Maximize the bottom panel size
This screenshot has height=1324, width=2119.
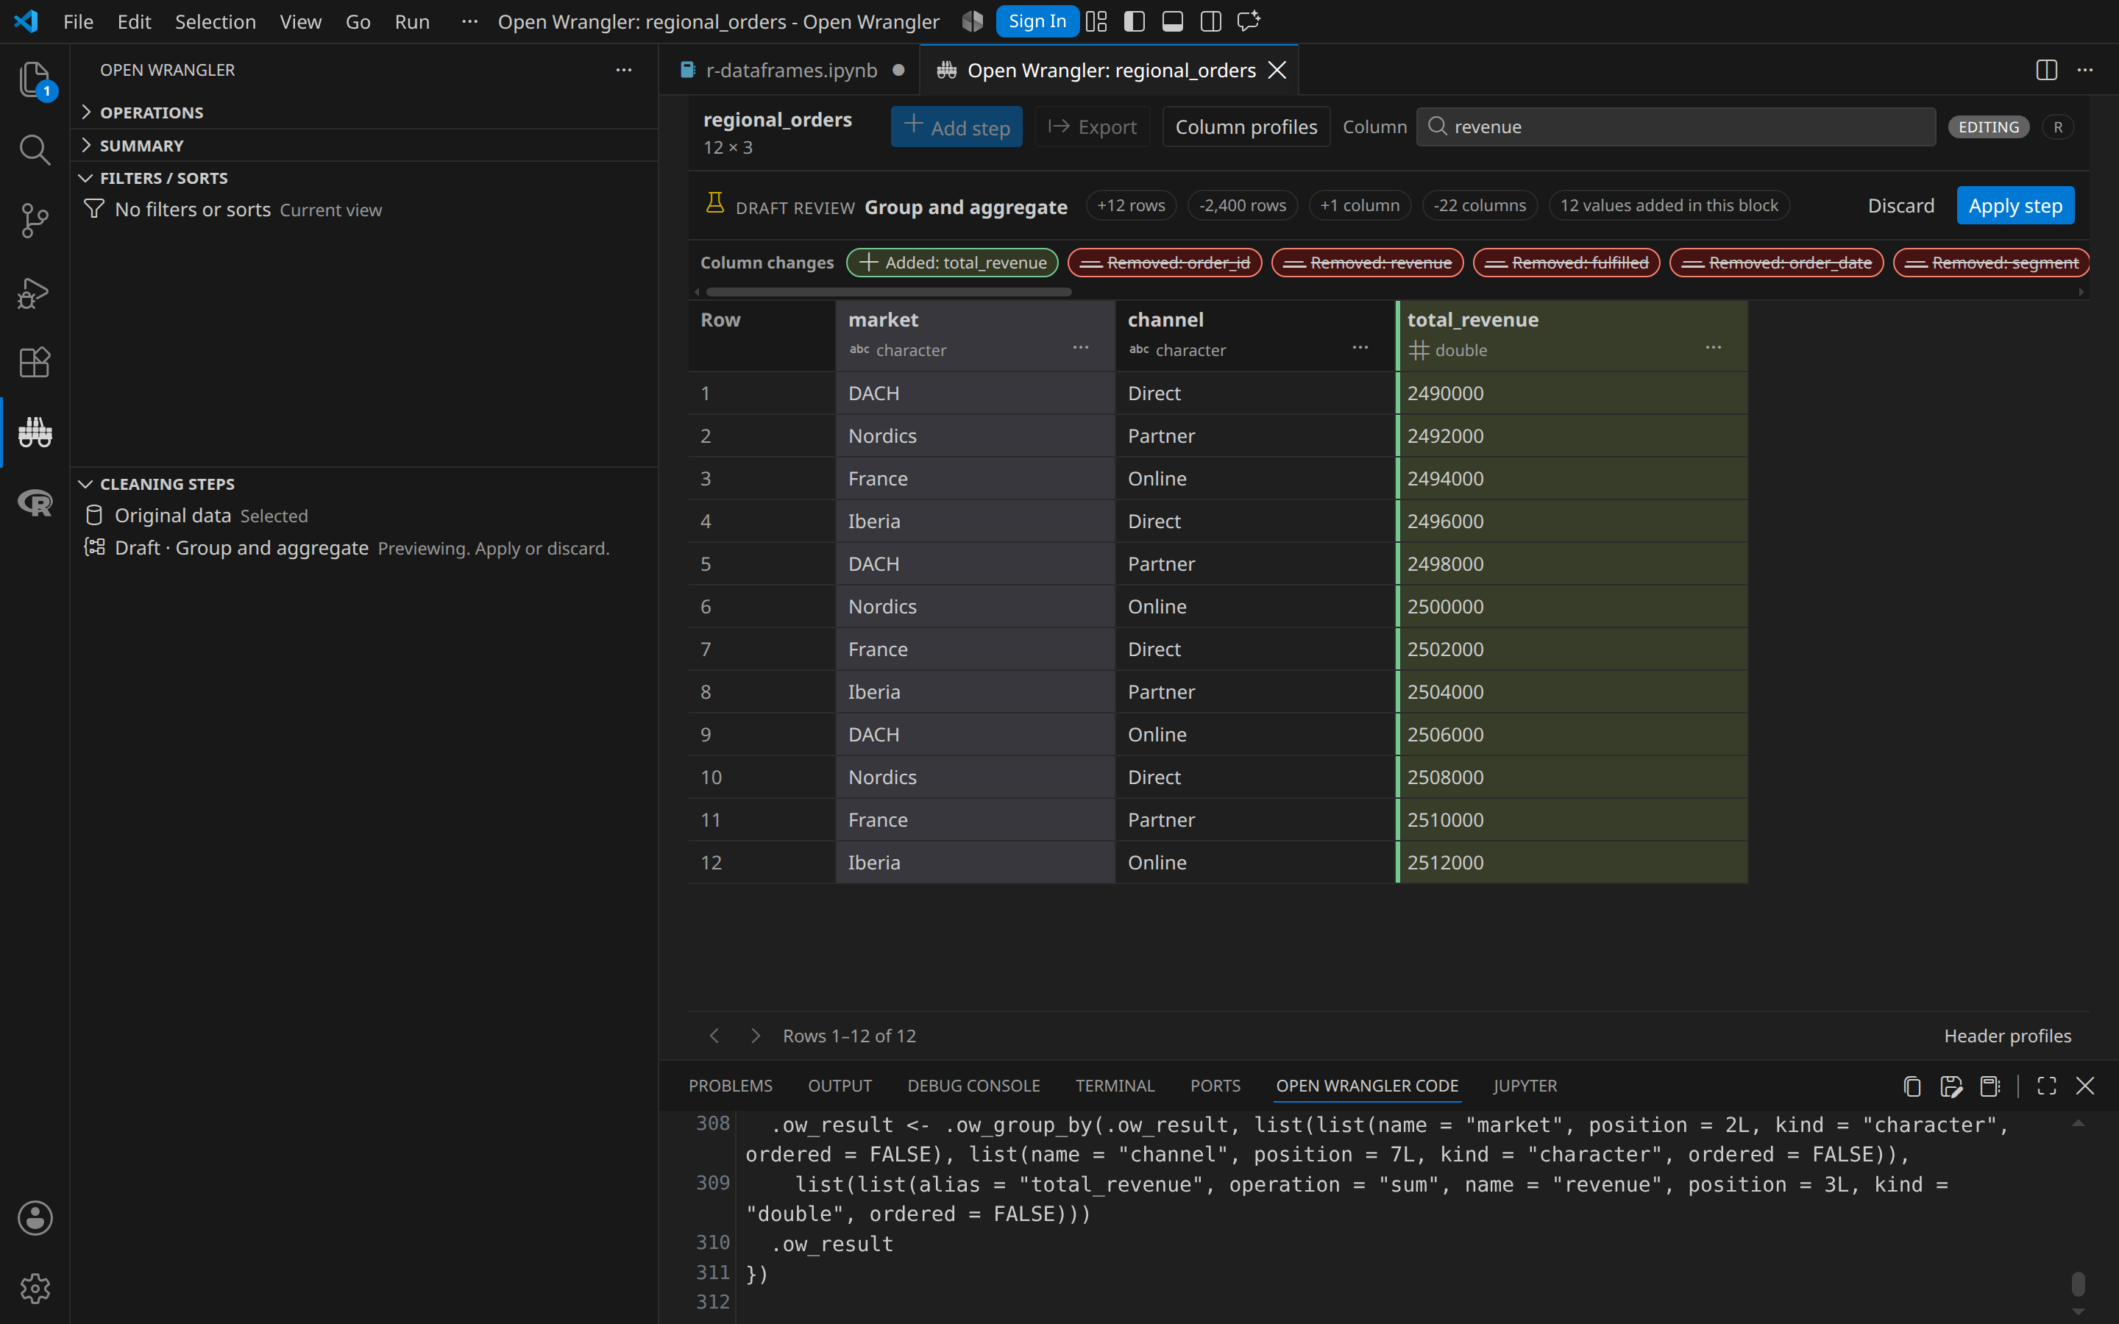(2046, 1086)
